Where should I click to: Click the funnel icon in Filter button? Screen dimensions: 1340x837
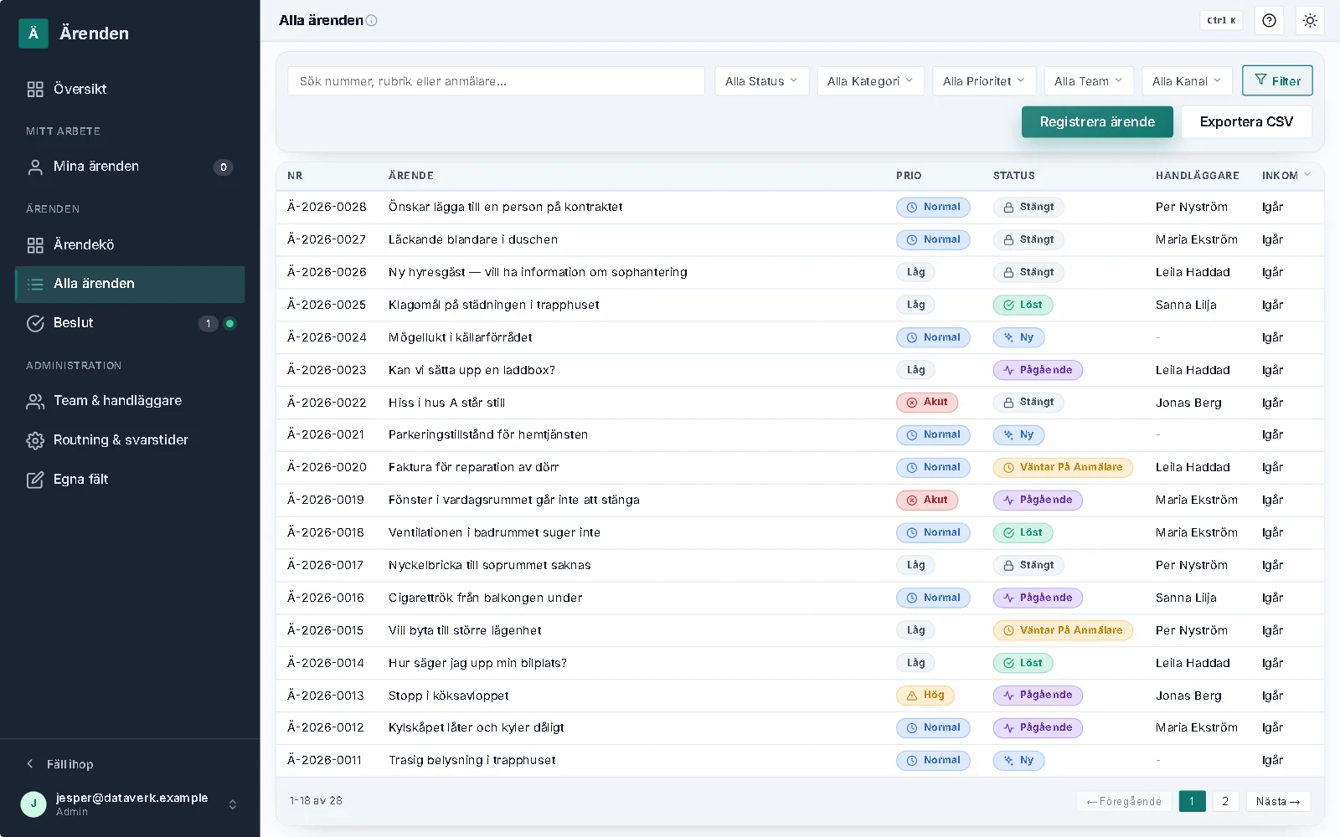1260,80
